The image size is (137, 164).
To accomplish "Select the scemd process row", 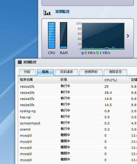I will tap(77, 129).
